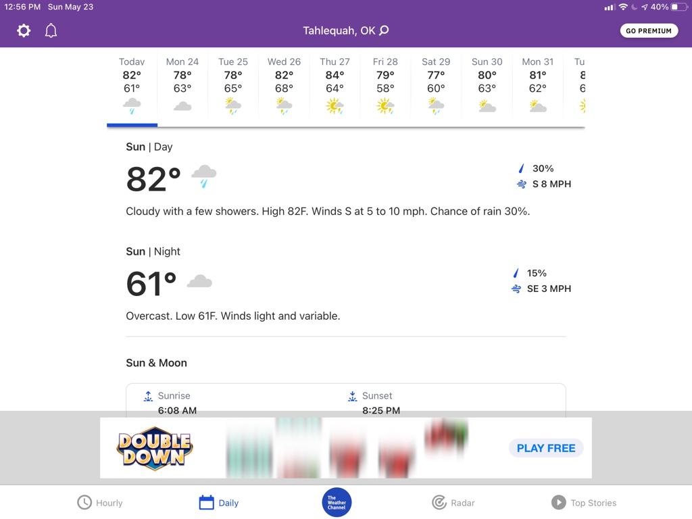Click the GO PREMIUM button
Image resolution: width=692 pixels, height=519 pixels.
[x=649, y=30]
